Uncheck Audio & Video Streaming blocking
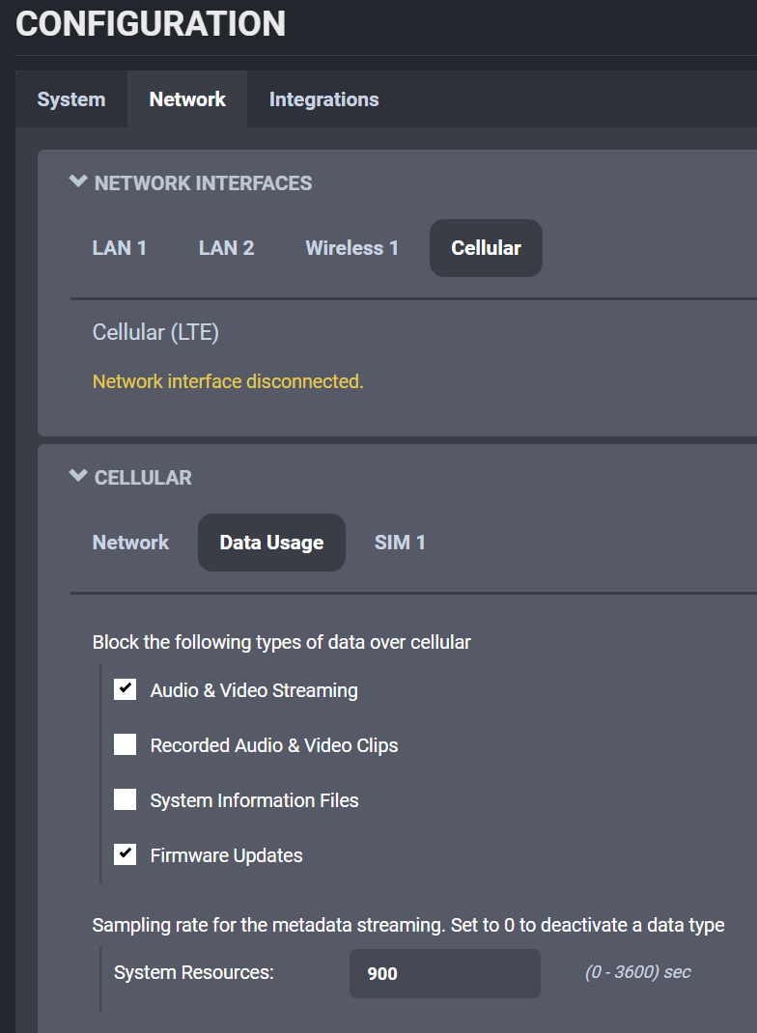This screenshot has width=757, height=1033. click(126, 689)
